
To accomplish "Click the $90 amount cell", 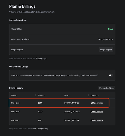I will click(x=39, y=120).
